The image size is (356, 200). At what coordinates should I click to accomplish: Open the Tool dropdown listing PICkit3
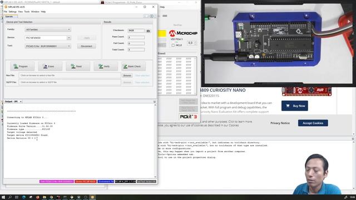48,46
